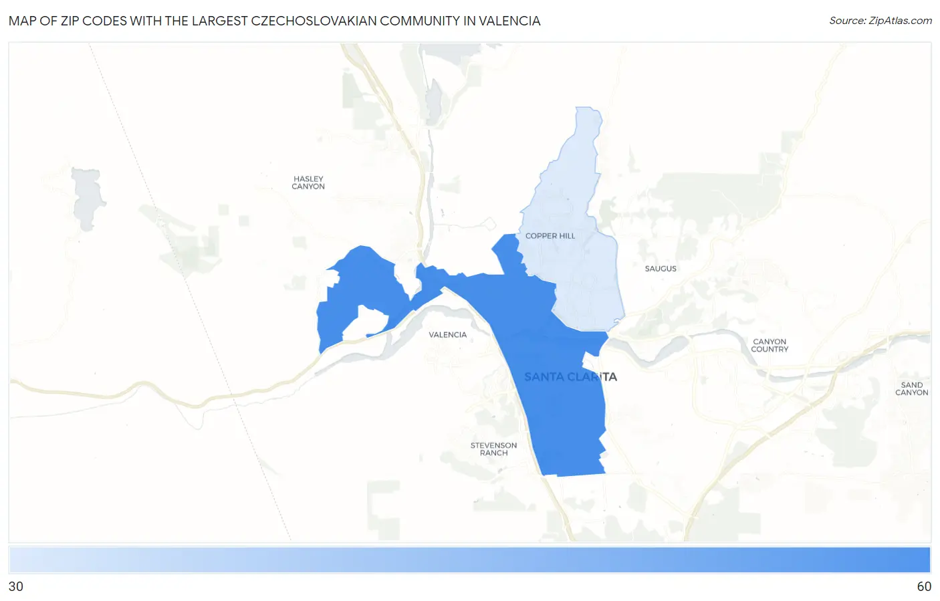Click the Santa Clarita city label

pyautogui.click(x=570, y=377)
